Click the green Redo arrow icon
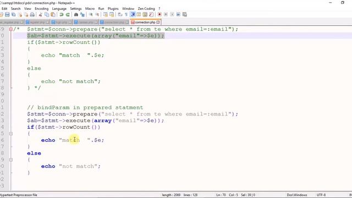Image resolution: width=352 pixels, height=198 pixels. 68,15
